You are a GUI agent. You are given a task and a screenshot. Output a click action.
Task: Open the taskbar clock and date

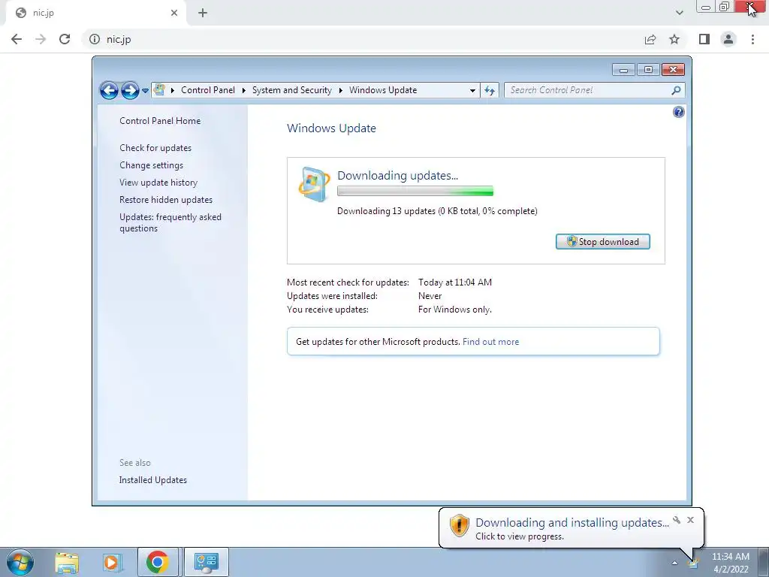click(731, 563)
